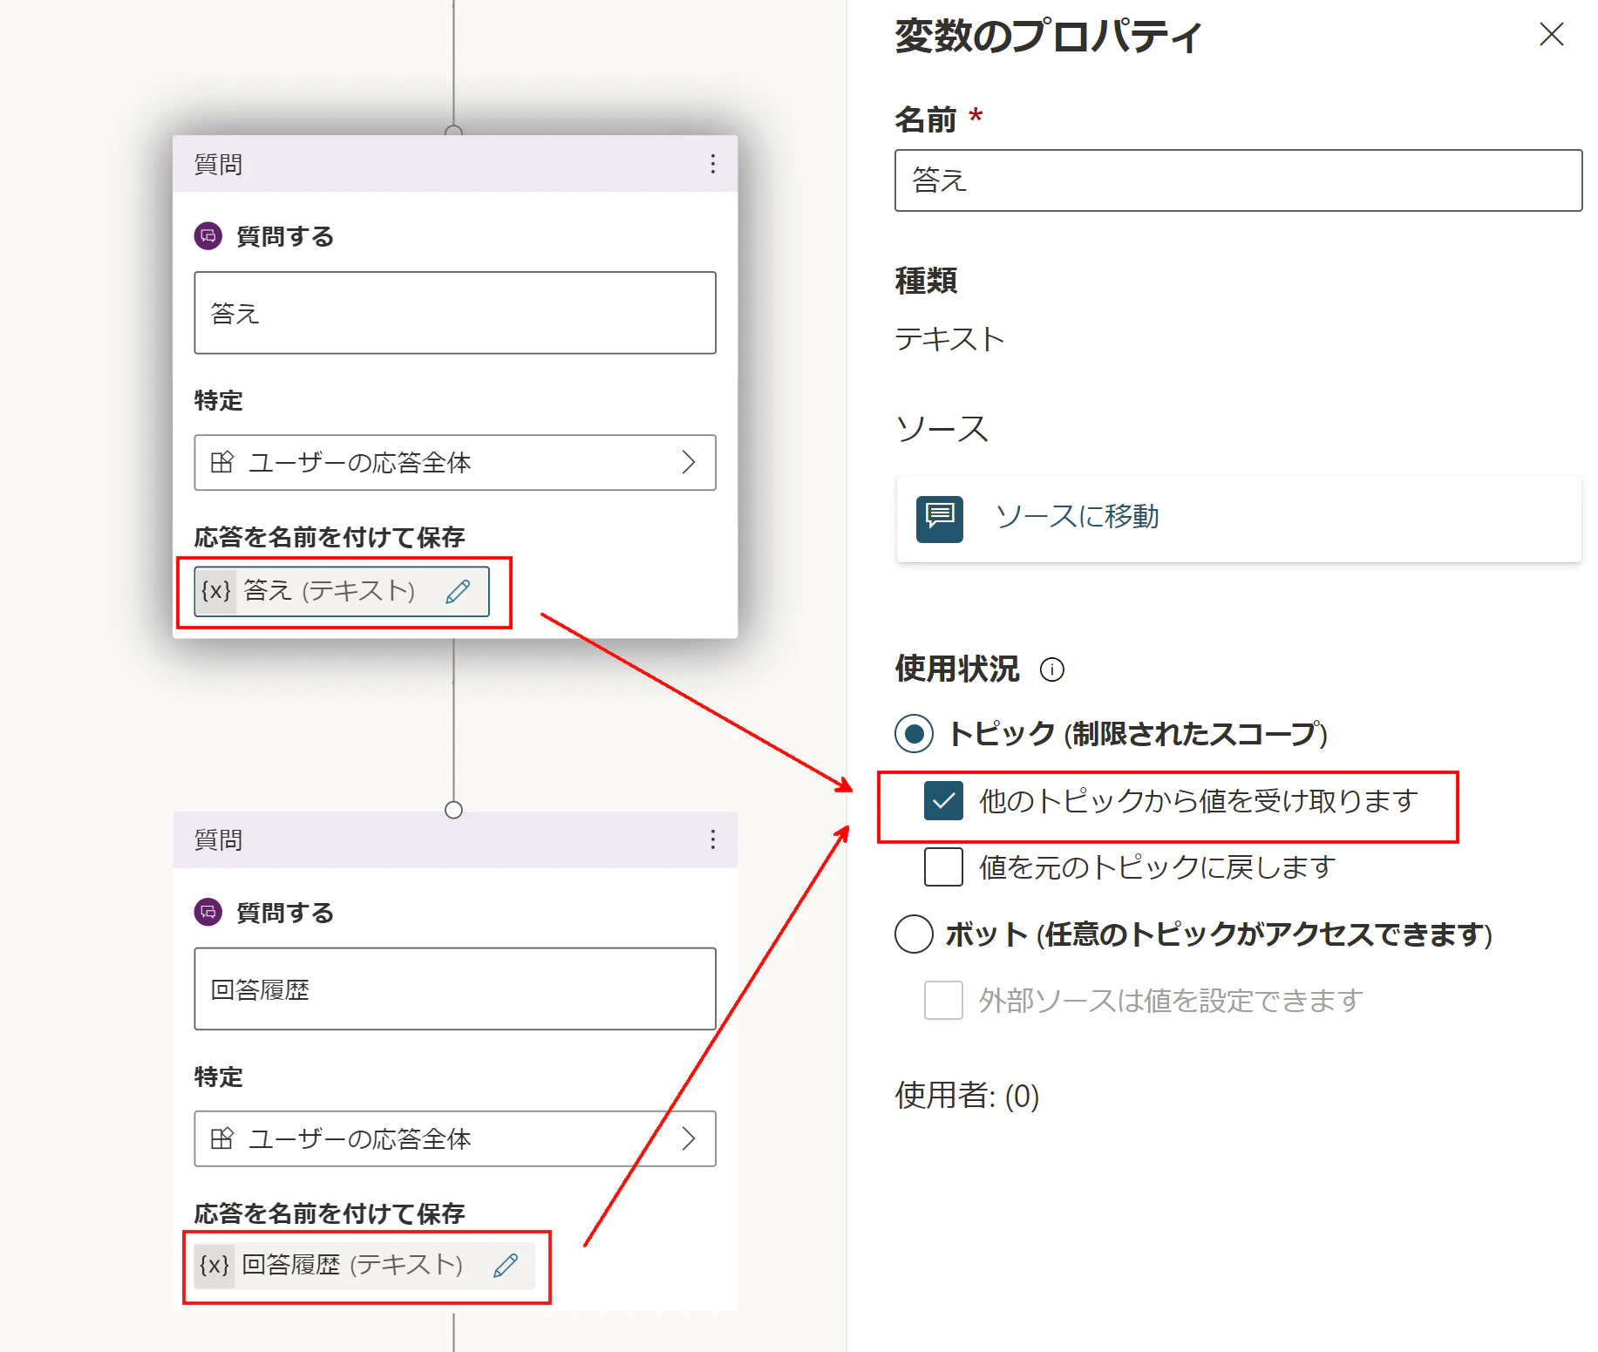Click the 使用者: (0) text
The height and width of the screenshot is (1352, 1598).
967,1096
